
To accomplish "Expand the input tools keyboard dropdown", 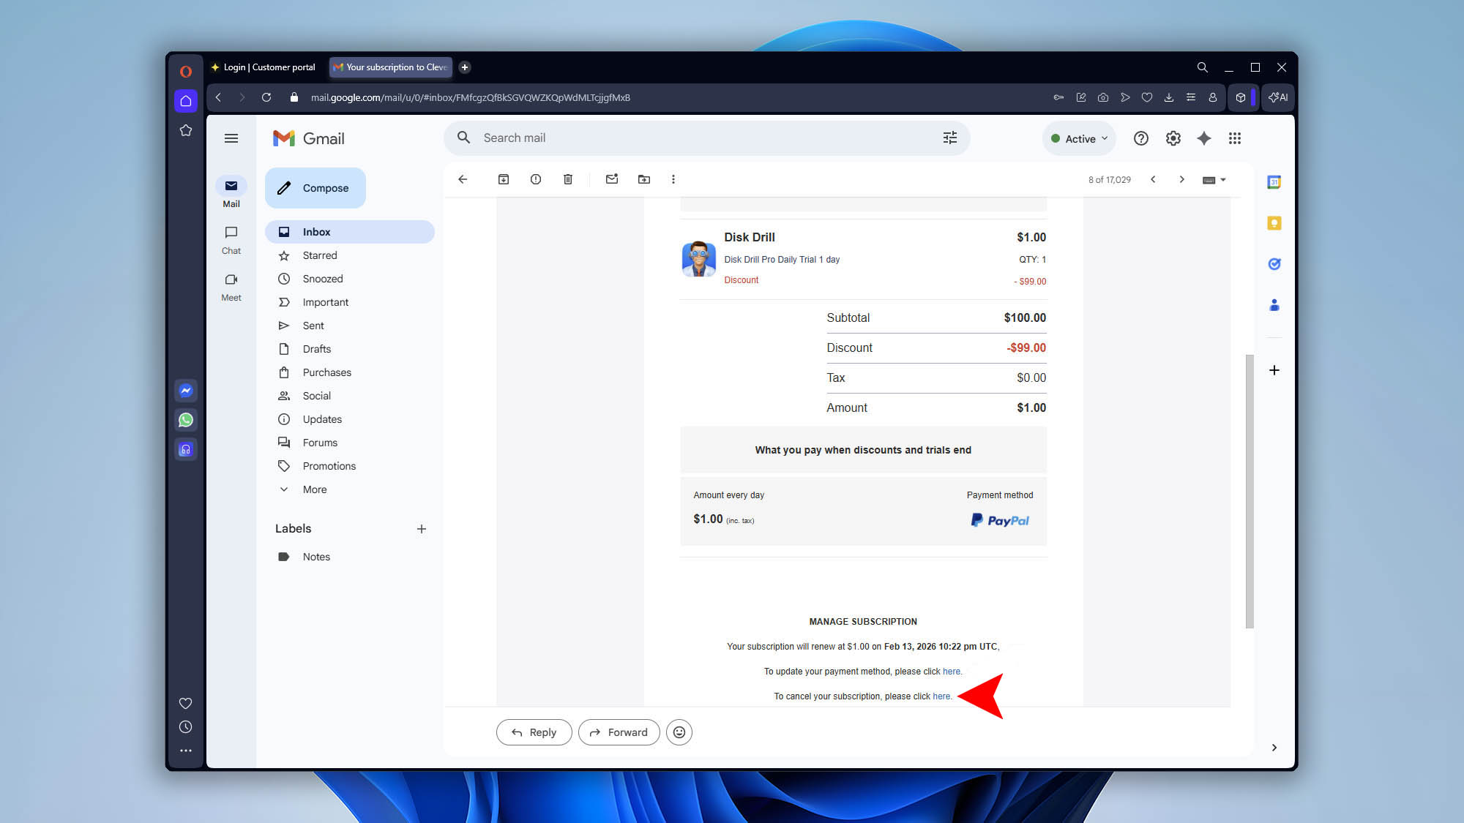I will coord(1214,179).
